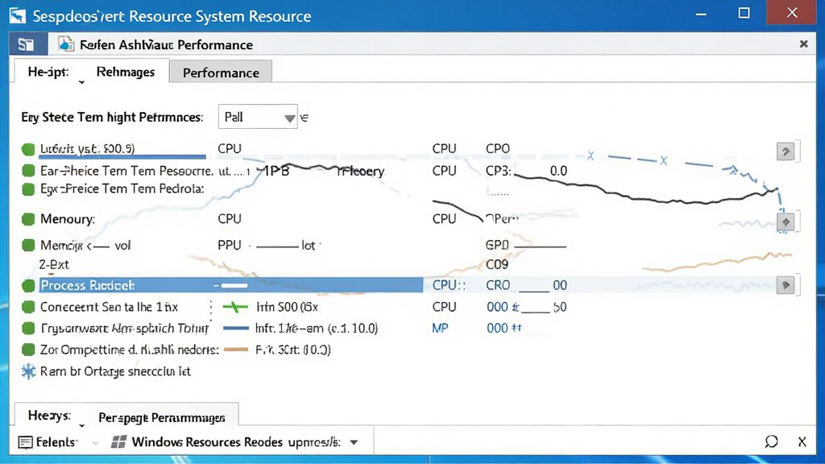Click the vertical dots handle after Conecent row

(x=211, y=310)
